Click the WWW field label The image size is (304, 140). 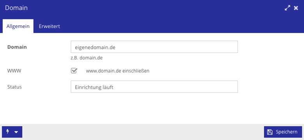point(14,71)
